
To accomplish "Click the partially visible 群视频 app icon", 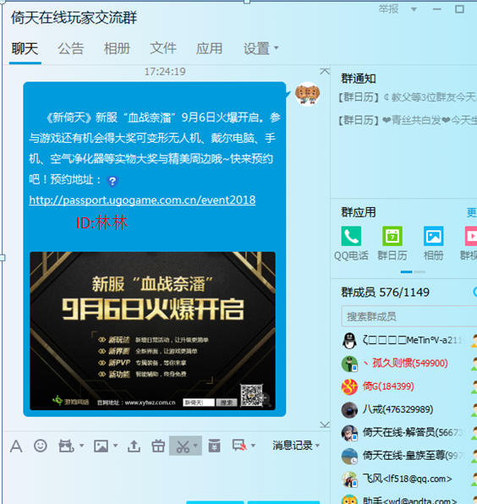I will (471, 236).
